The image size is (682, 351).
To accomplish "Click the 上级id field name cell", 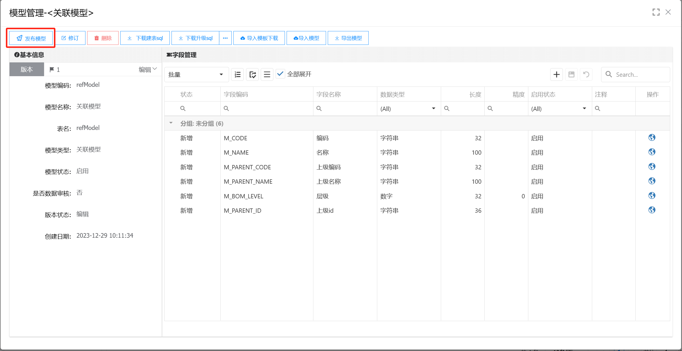I will point(345,211).
